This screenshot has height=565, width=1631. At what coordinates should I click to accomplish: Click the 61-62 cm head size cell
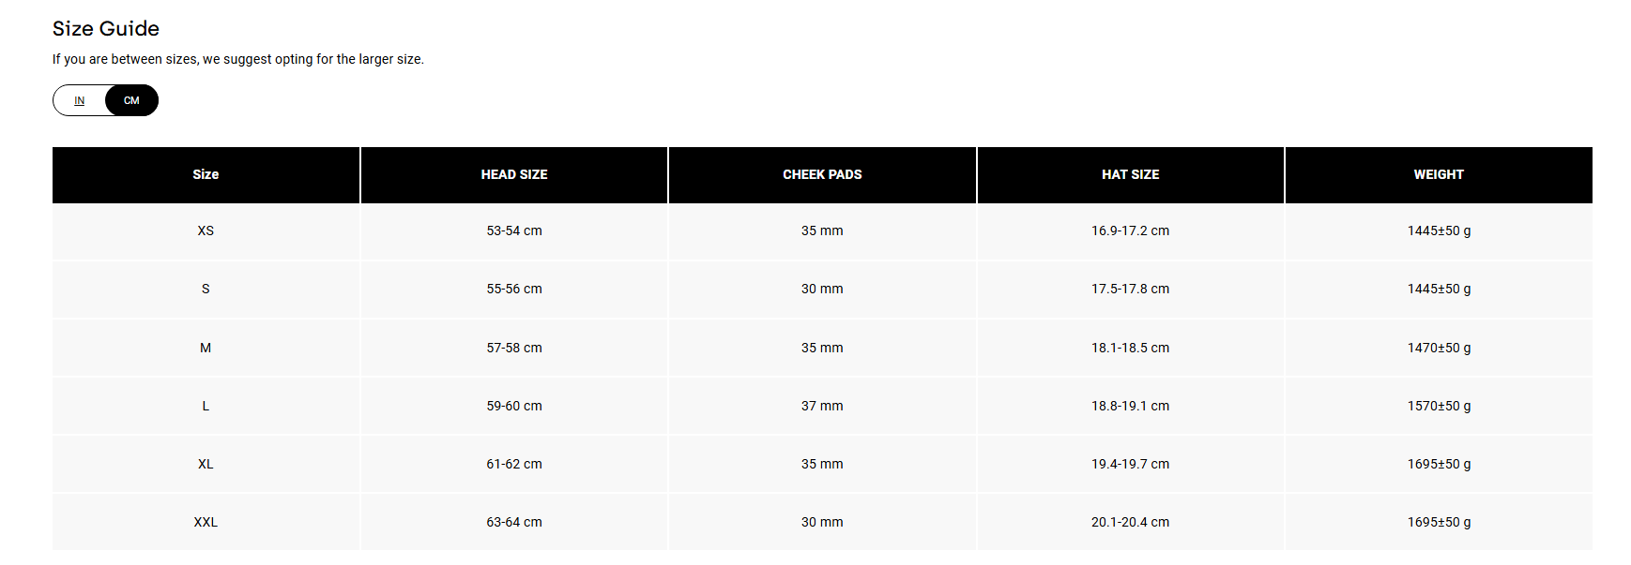514,464
